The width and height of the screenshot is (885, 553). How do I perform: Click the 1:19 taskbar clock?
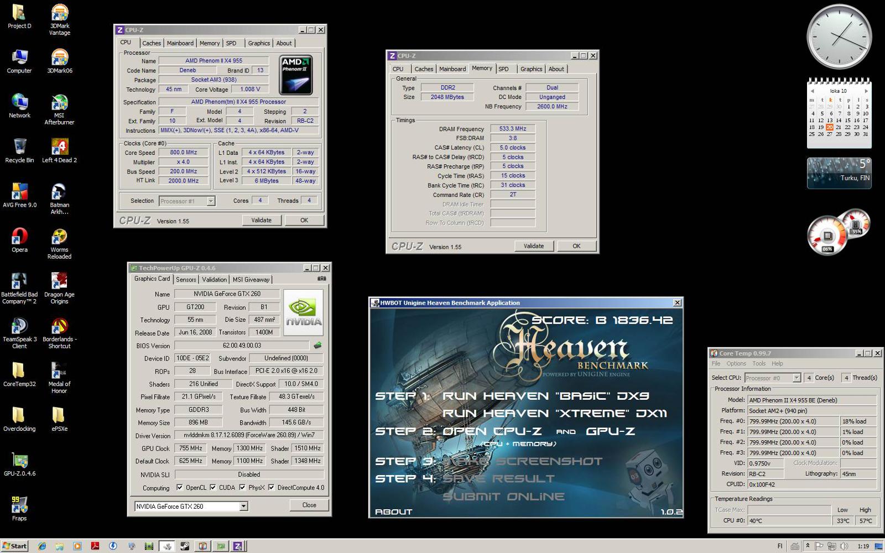tap(863, 546)
